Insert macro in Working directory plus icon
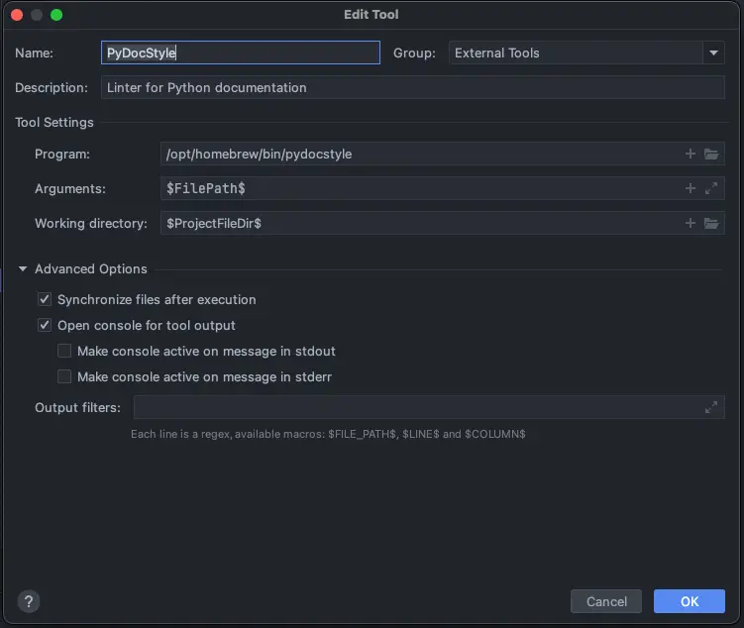Image resolution: width=744 pixels, height=628 pixels. click(x=691, y=223)
